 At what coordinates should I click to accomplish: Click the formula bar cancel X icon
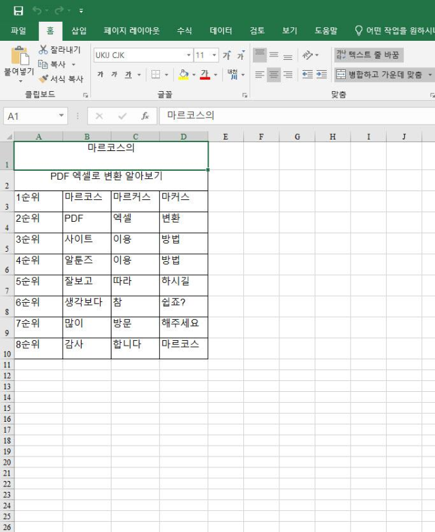point(99,116)
